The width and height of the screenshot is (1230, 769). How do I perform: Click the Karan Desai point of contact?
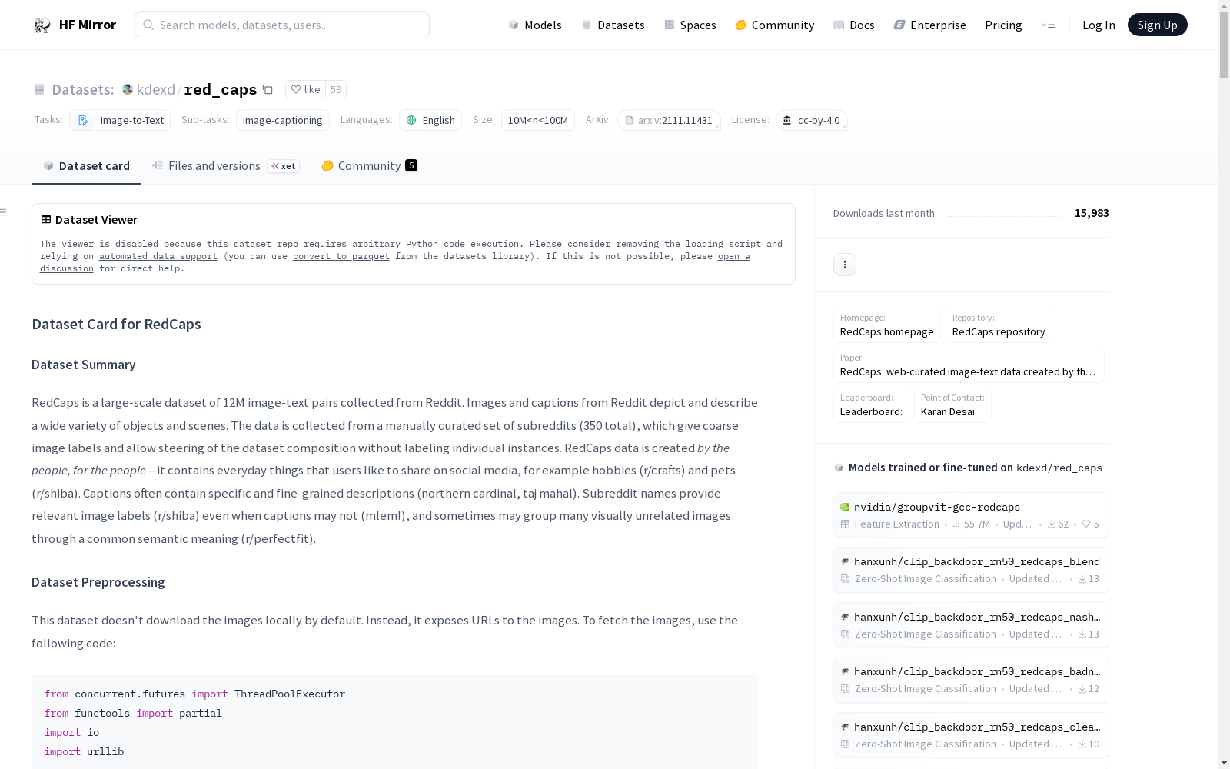coord(952,405)
